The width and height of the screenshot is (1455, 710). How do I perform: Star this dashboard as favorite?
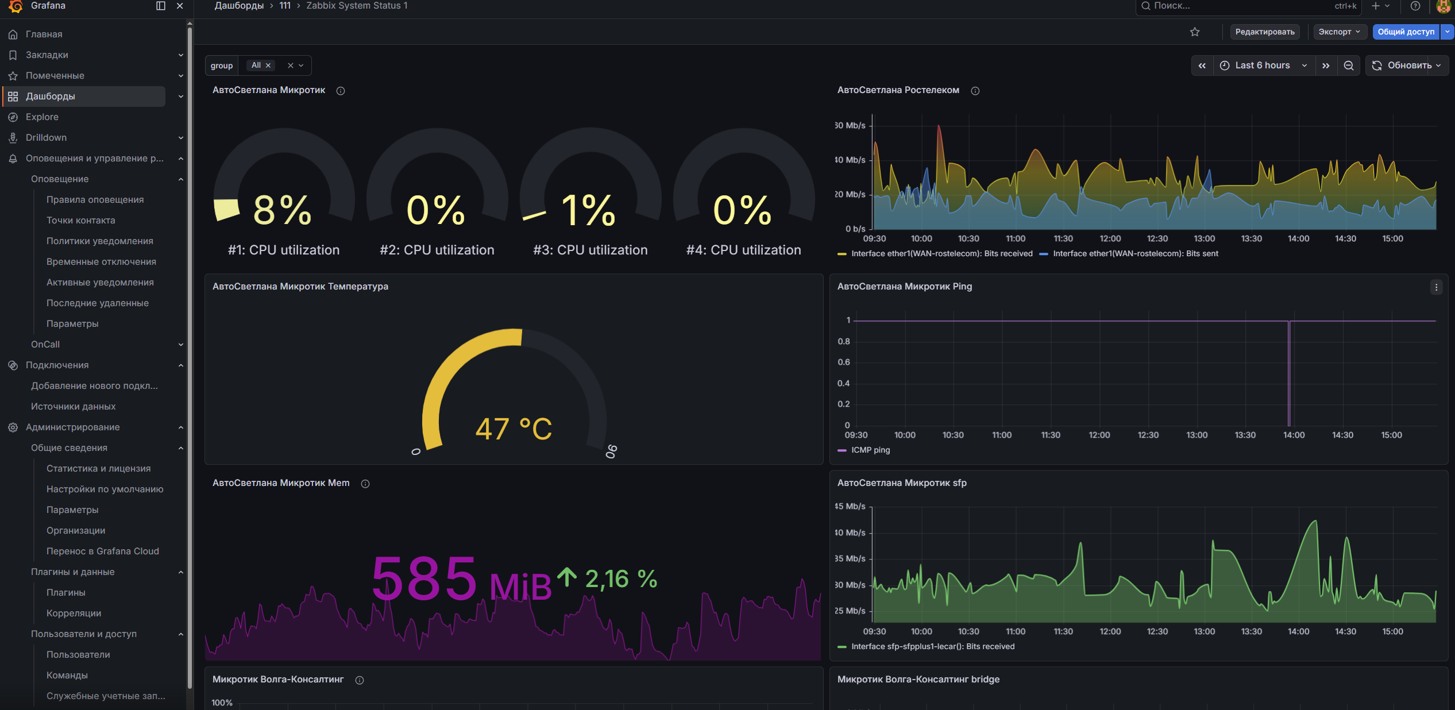coord(1195,32)
